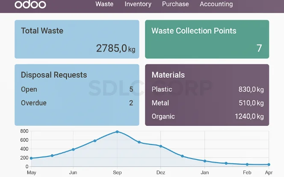Open the Purchase menu
284x177 pixels.
175,4
